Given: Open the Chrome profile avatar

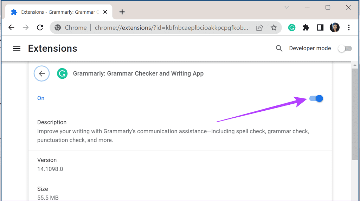Looking at the screenshot, I should tap(335, 27).
